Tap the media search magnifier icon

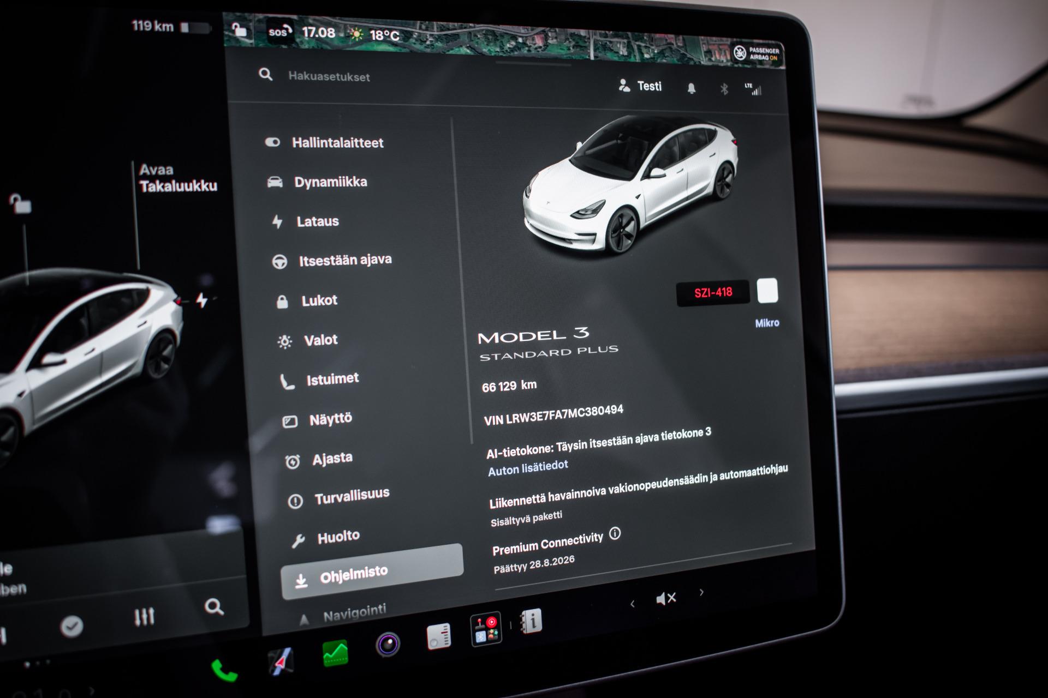point(214,606)
